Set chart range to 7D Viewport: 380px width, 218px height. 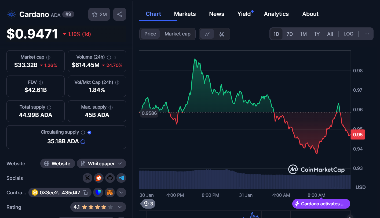pos(290,34)
